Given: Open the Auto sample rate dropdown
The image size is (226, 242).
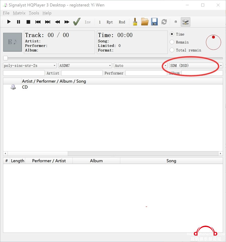Looking at the screenshot, I should click(x=140, y=66).
